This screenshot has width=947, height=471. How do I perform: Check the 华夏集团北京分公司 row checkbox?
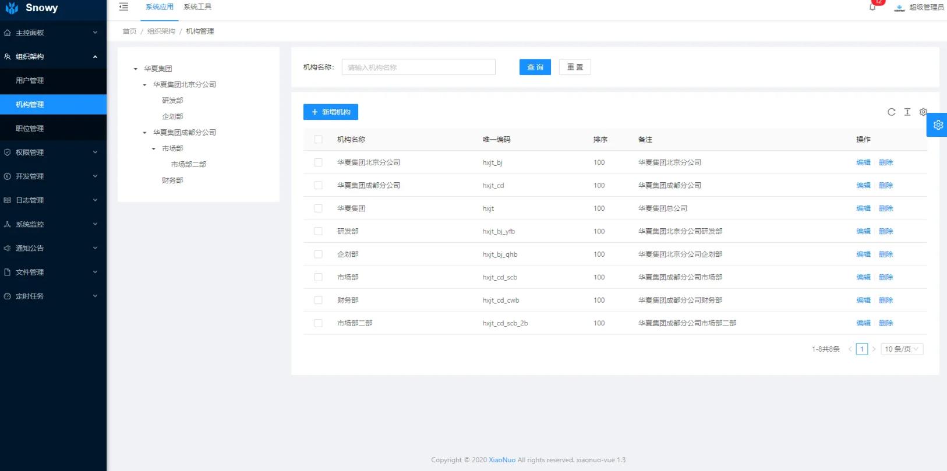point(318,162)
